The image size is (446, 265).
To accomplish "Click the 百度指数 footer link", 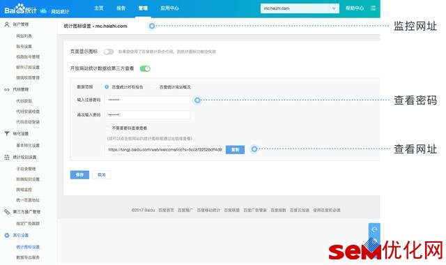I will 278,211.
